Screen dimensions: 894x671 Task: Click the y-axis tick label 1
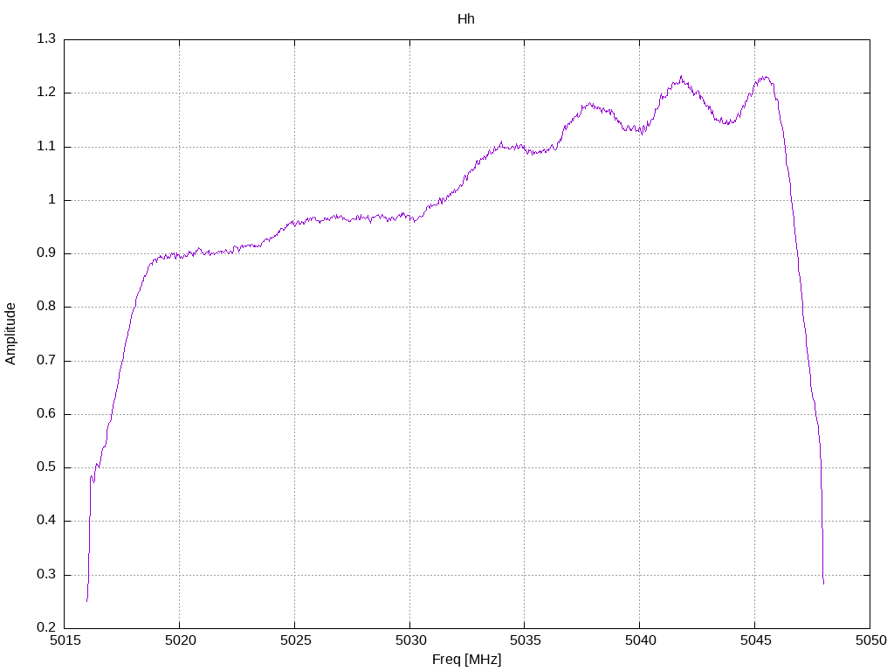(52, 200)
